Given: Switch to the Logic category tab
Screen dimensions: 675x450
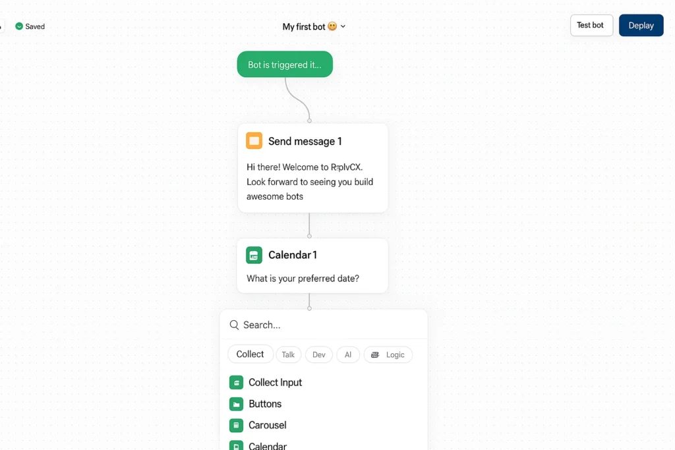Looking at the screenshot, I should pos(388,354).
